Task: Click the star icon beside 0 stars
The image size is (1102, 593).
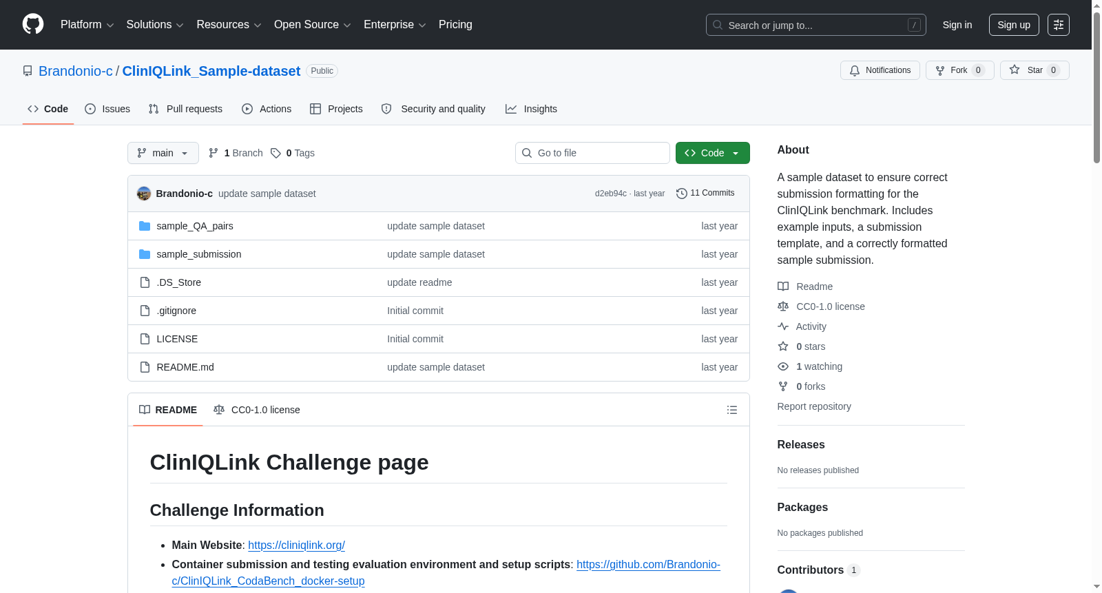Action: [x=783, y=346]
